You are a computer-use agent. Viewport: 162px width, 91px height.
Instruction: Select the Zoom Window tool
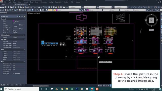click(44, 7)
